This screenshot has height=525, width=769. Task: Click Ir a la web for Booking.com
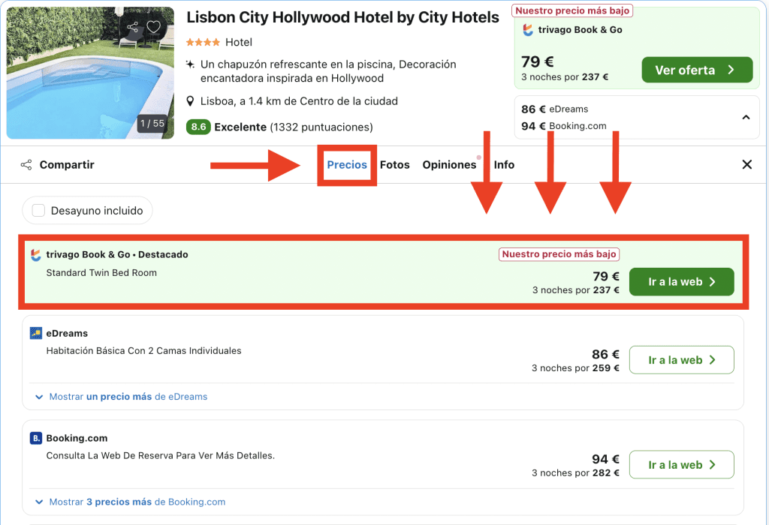click(681, 465)
